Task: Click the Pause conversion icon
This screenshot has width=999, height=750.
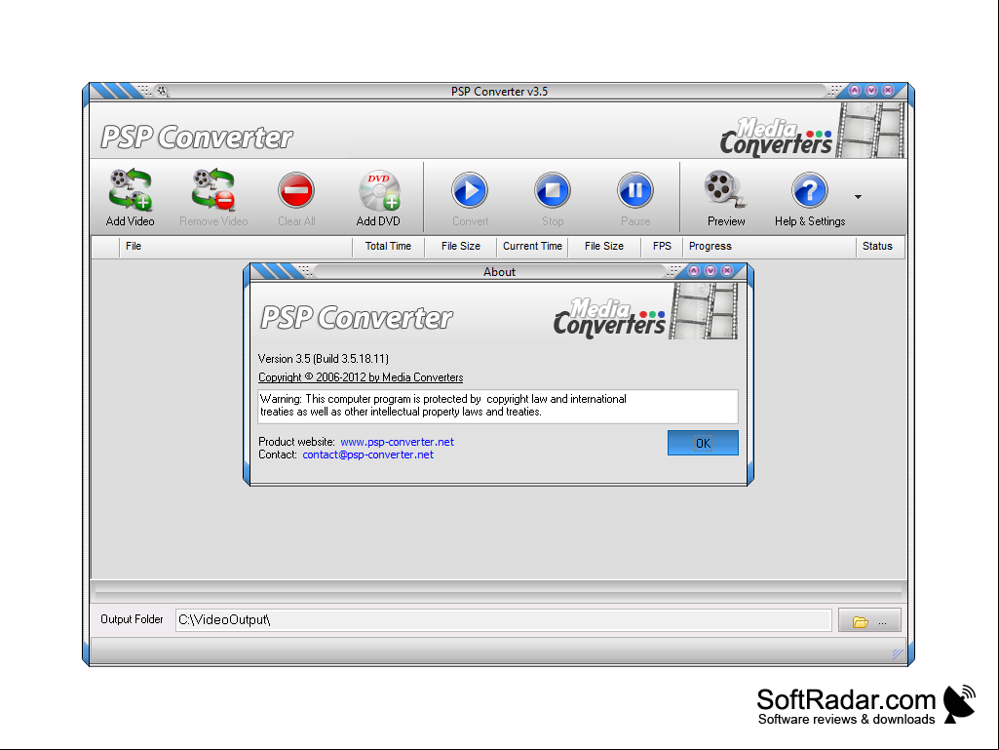Action: tap(635, 190)
